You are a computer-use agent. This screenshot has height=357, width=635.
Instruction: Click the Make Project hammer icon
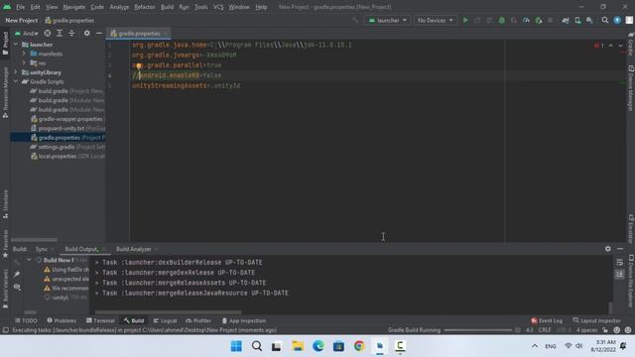tap(355, 20)
